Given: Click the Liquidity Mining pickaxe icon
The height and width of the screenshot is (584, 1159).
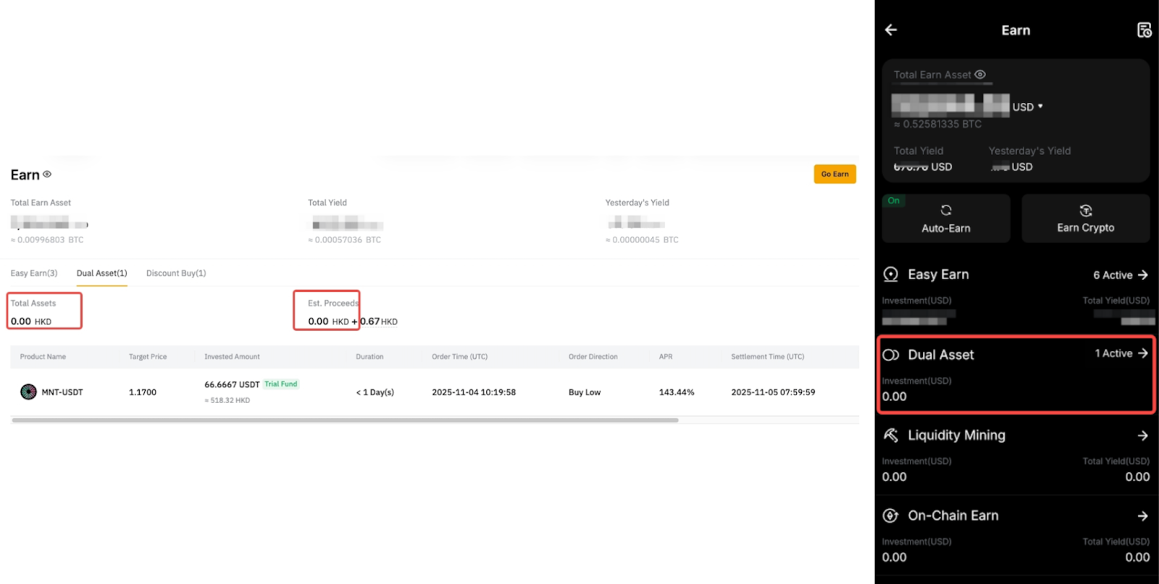Looking at the screenshot, I should pyautogui.click(x=891, y=435).
